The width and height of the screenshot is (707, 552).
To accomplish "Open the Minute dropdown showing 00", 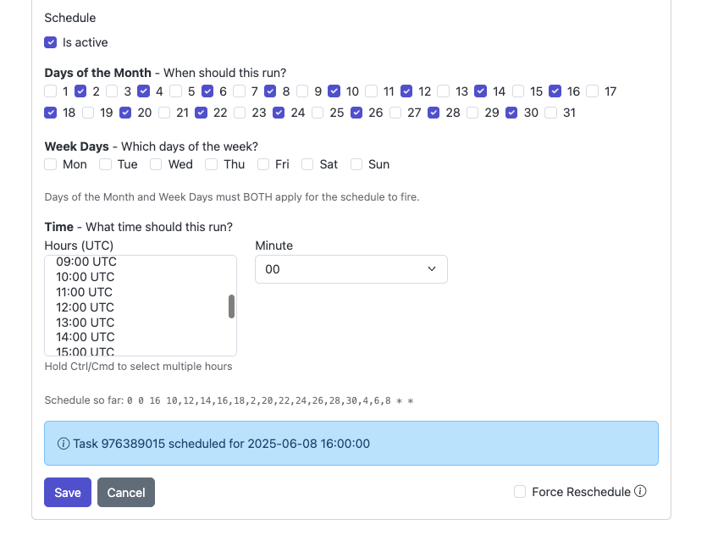I will click(x=351, y=269).
